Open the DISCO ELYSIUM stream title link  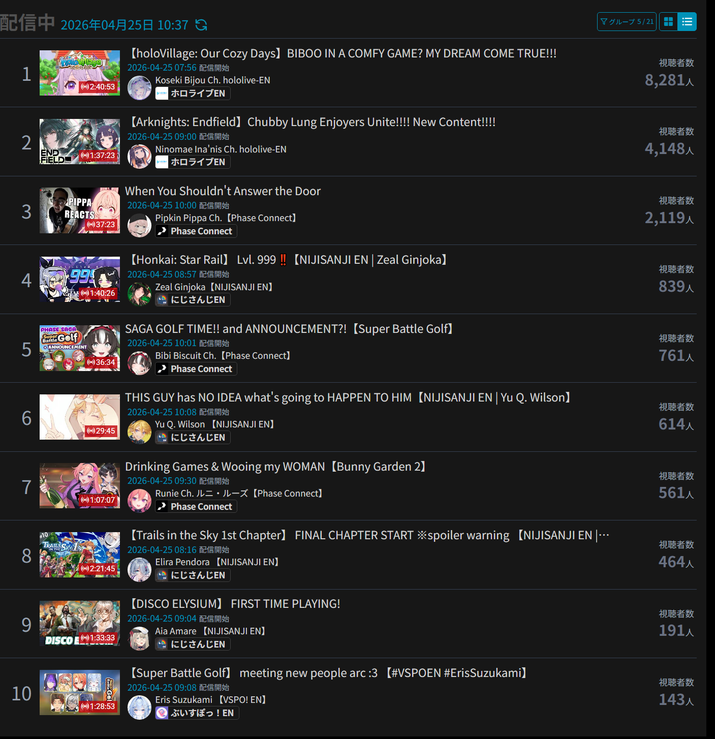pyautogui.click(x=233, y=604)
